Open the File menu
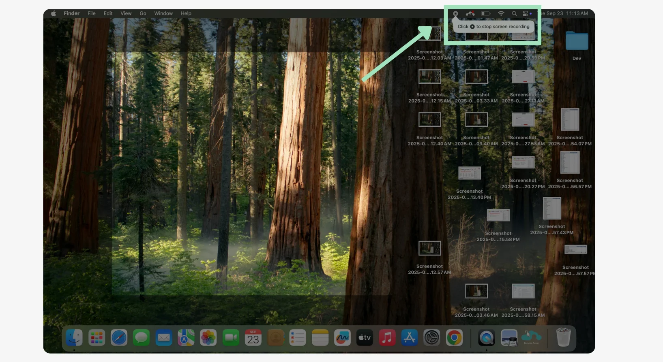The image size is (663, 362). click(92, 13)
